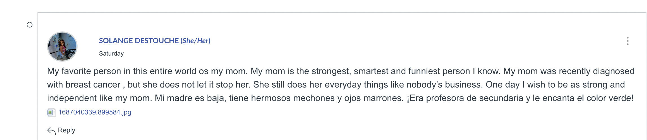This screenshot has height=140, width=647.
Task: Click the Spanish phrase "Mi madre es baja"
Action: [190, 98]
